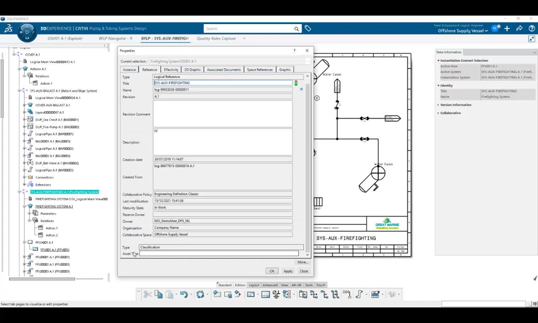
Task: Open the 2D Graphic tab
Action: click(192, 70)
